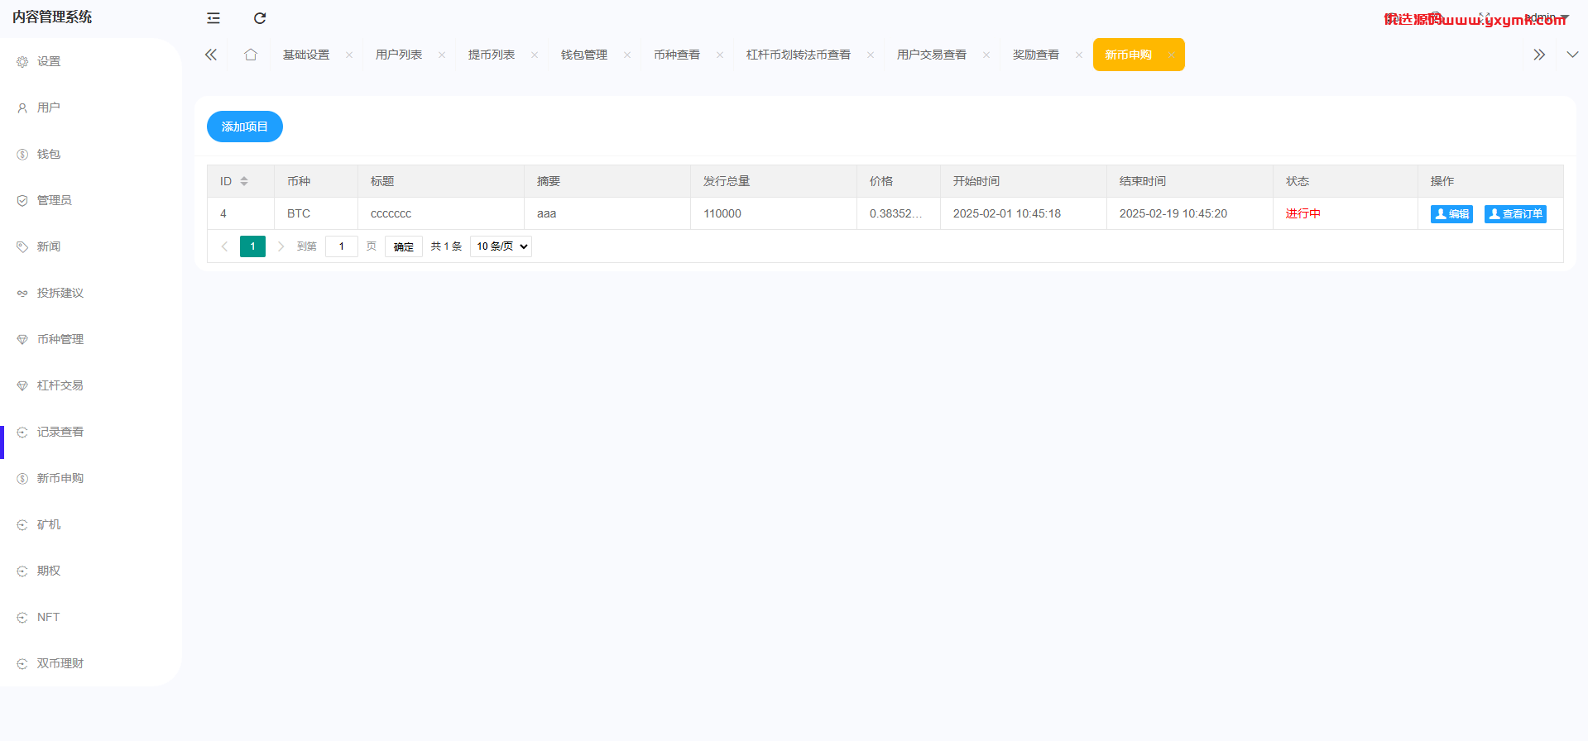Screen dimensions: 1588x741
Task: Click the next page arrow
Action: pos(281,246)
